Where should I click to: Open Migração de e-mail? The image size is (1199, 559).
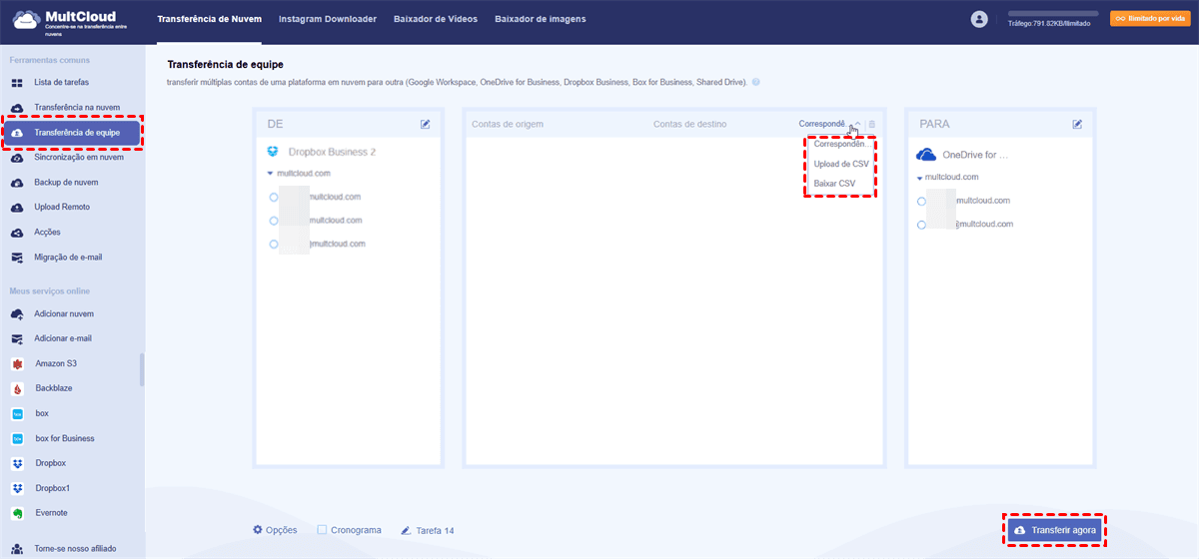68,257
